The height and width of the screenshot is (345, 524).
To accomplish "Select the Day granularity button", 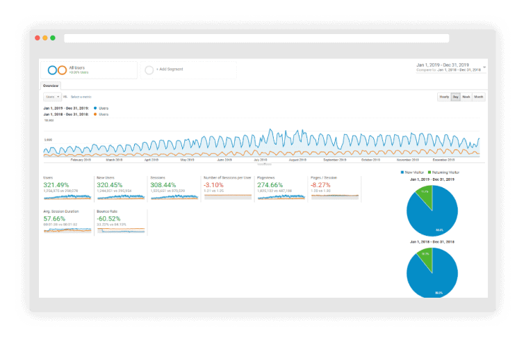I will tap(455, 97).
